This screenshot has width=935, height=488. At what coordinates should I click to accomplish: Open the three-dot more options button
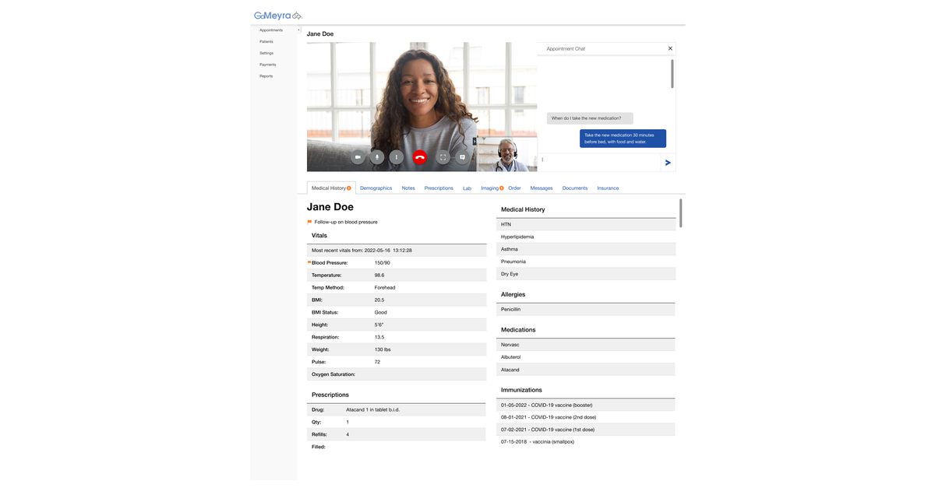(397, 157)
